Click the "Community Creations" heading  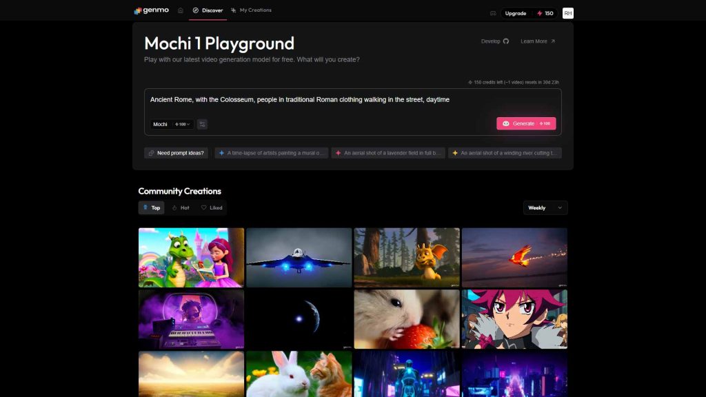180,192
